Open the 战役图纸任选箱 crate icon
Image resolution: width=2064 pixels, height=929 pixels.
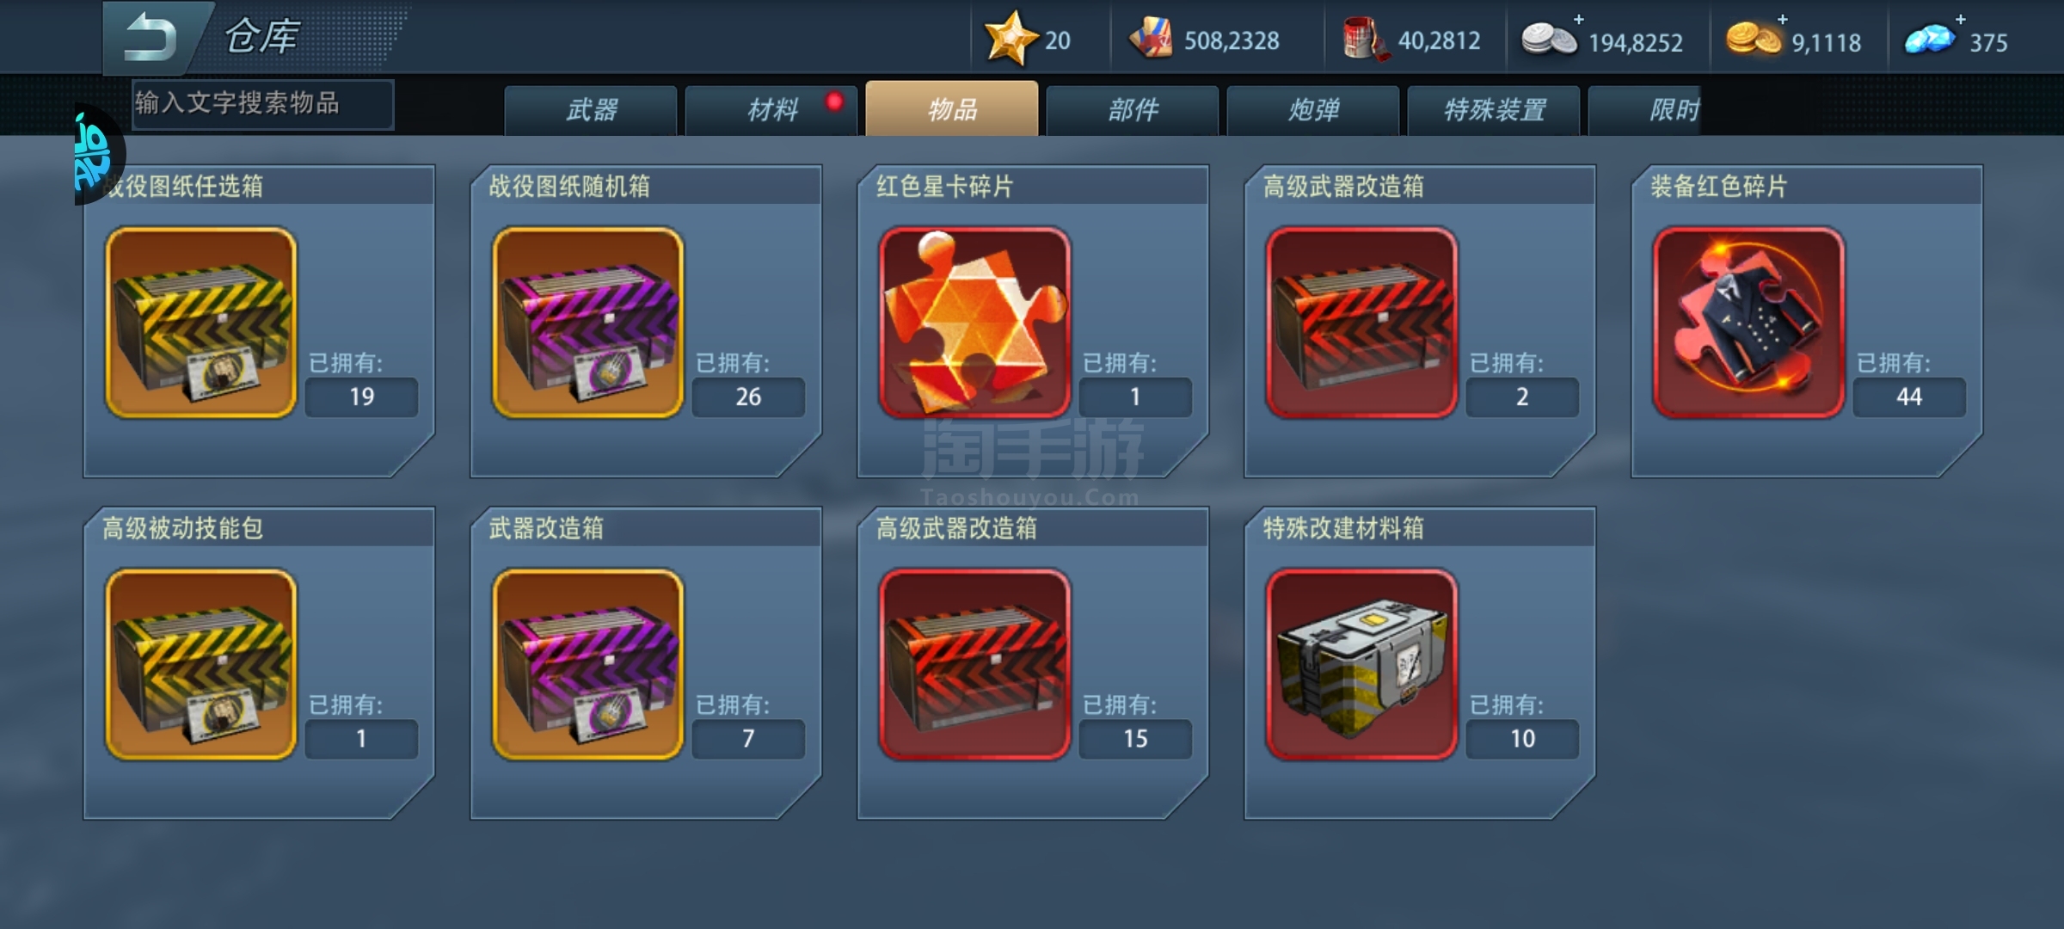[201, 323]
